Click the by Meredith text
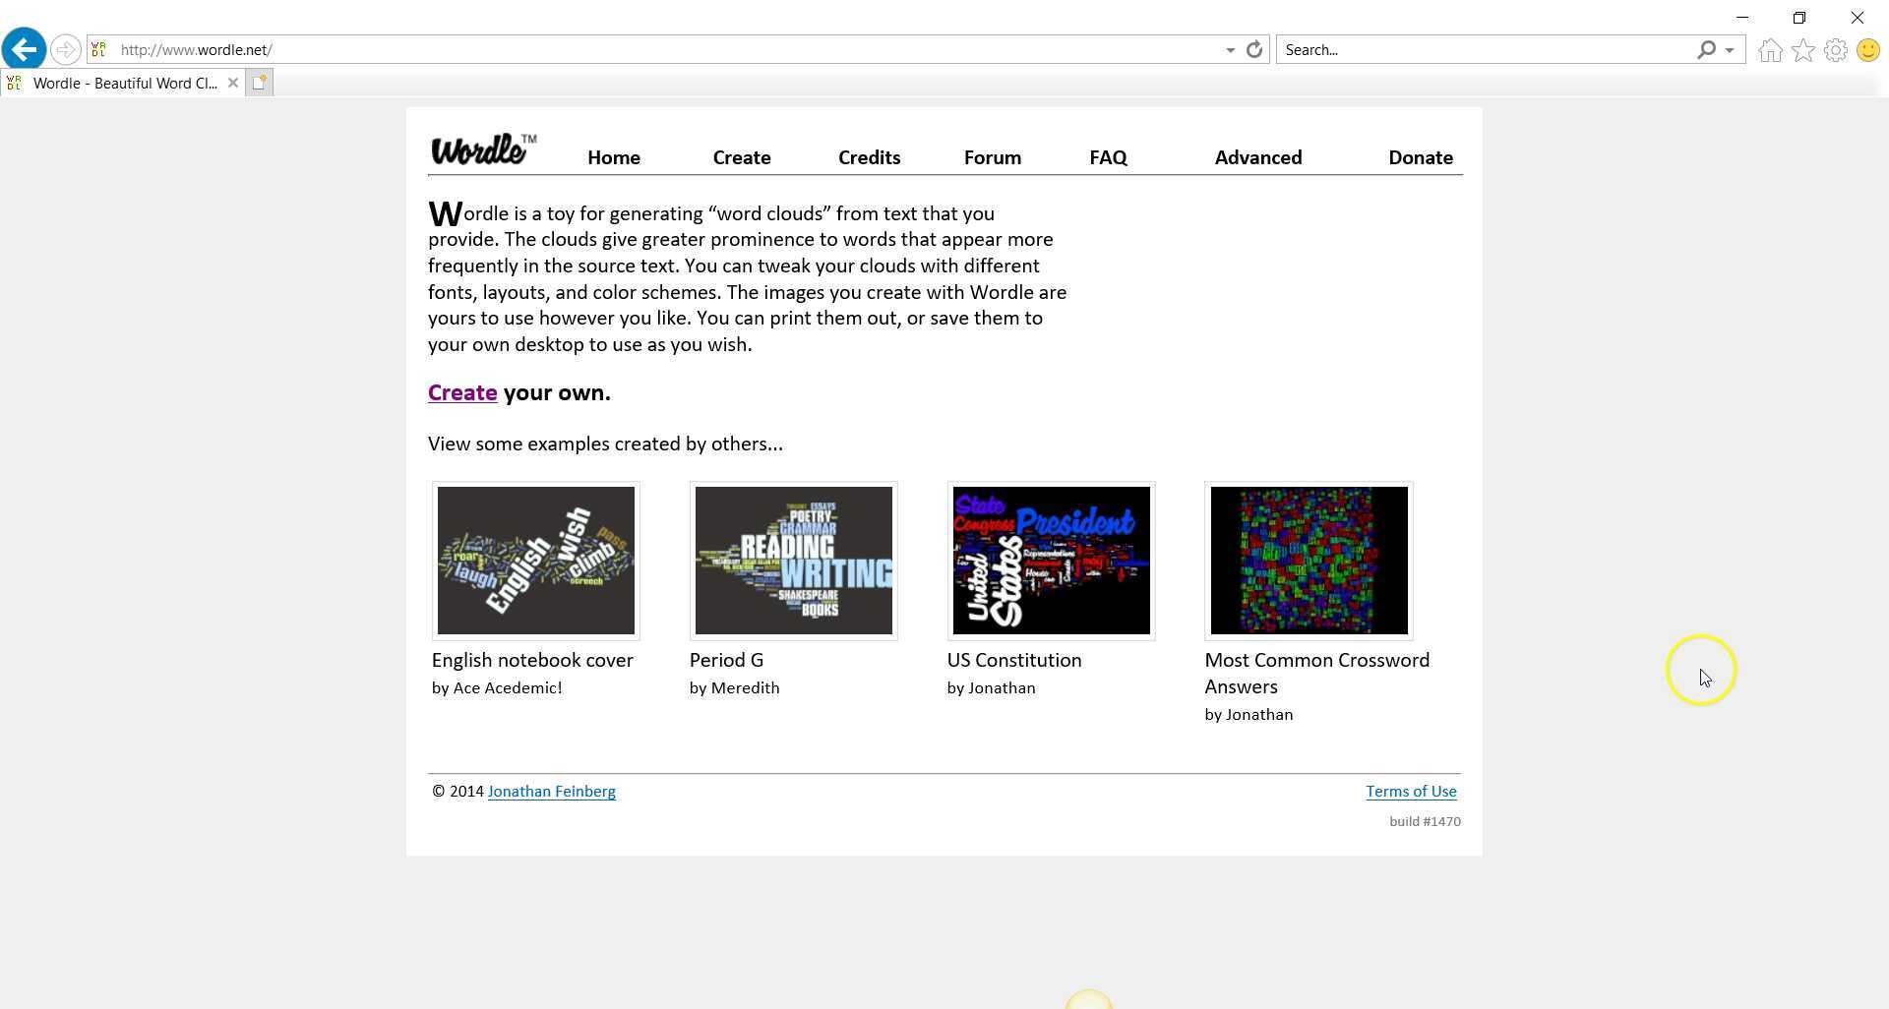 pyautogui.click(x=735, y=687)
